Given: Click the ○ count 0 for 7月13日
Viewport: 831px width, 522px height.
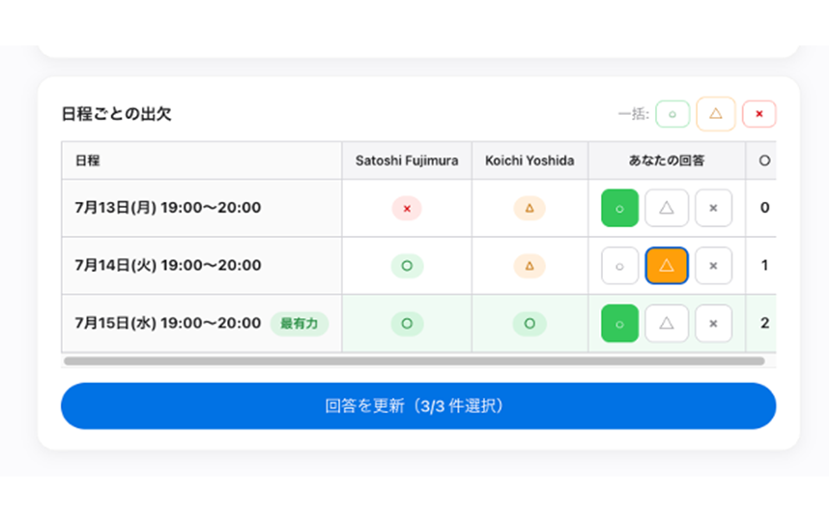Looking at the screenshot, I should point(764,208).
